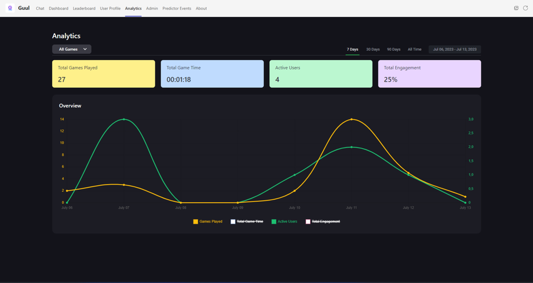Toggle the Active Users legend series
The height and width of the screenshot is (283, 533).
point(284,222)
